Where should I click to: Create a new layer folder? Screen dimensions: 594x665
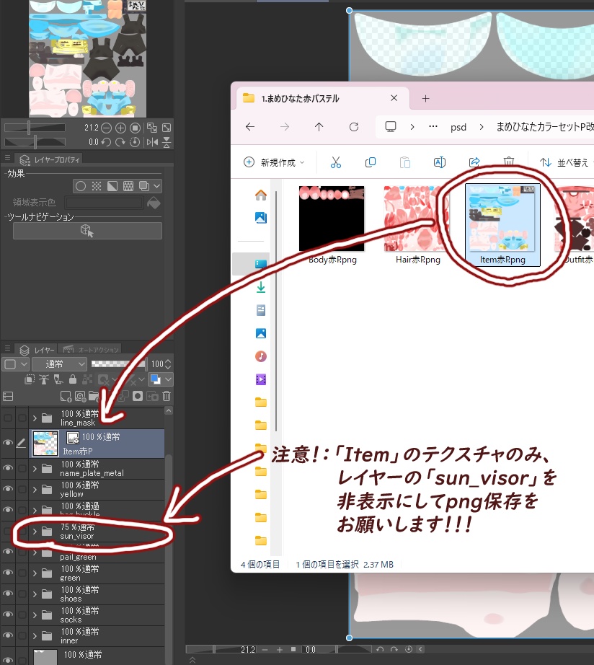click(x=95, y=396)
